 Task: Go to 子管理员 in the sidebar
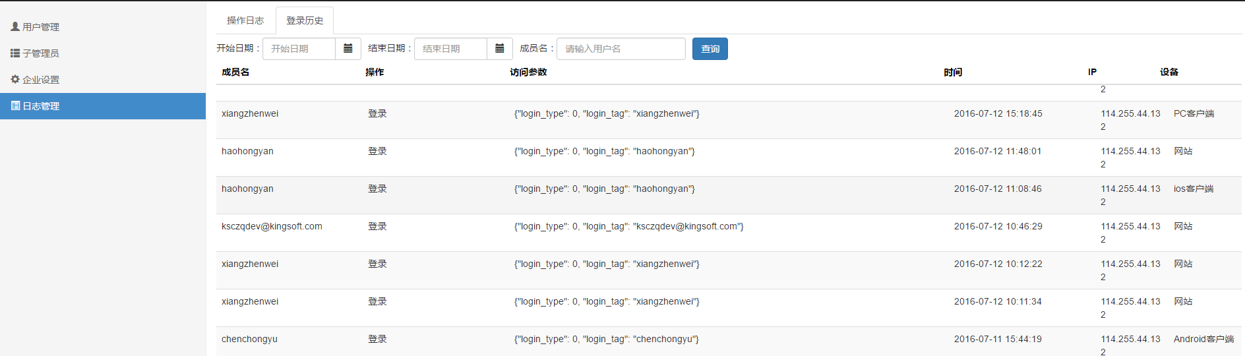click(x=41, y=53)
